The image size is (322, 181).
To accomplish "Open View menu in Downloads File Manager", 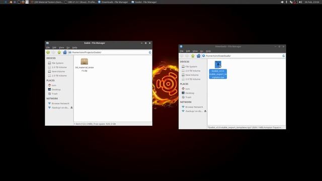I will (x=195, y=51).
